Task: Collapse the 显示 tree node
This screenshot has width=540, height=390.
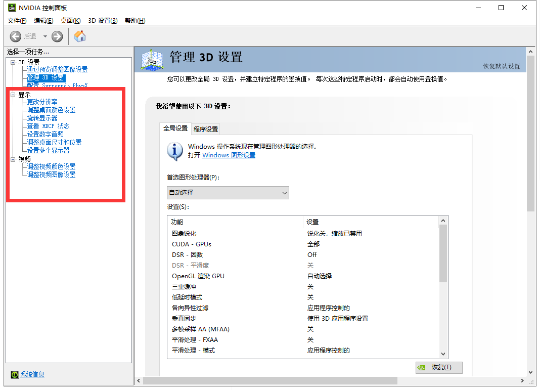Action: coord(13,95)
